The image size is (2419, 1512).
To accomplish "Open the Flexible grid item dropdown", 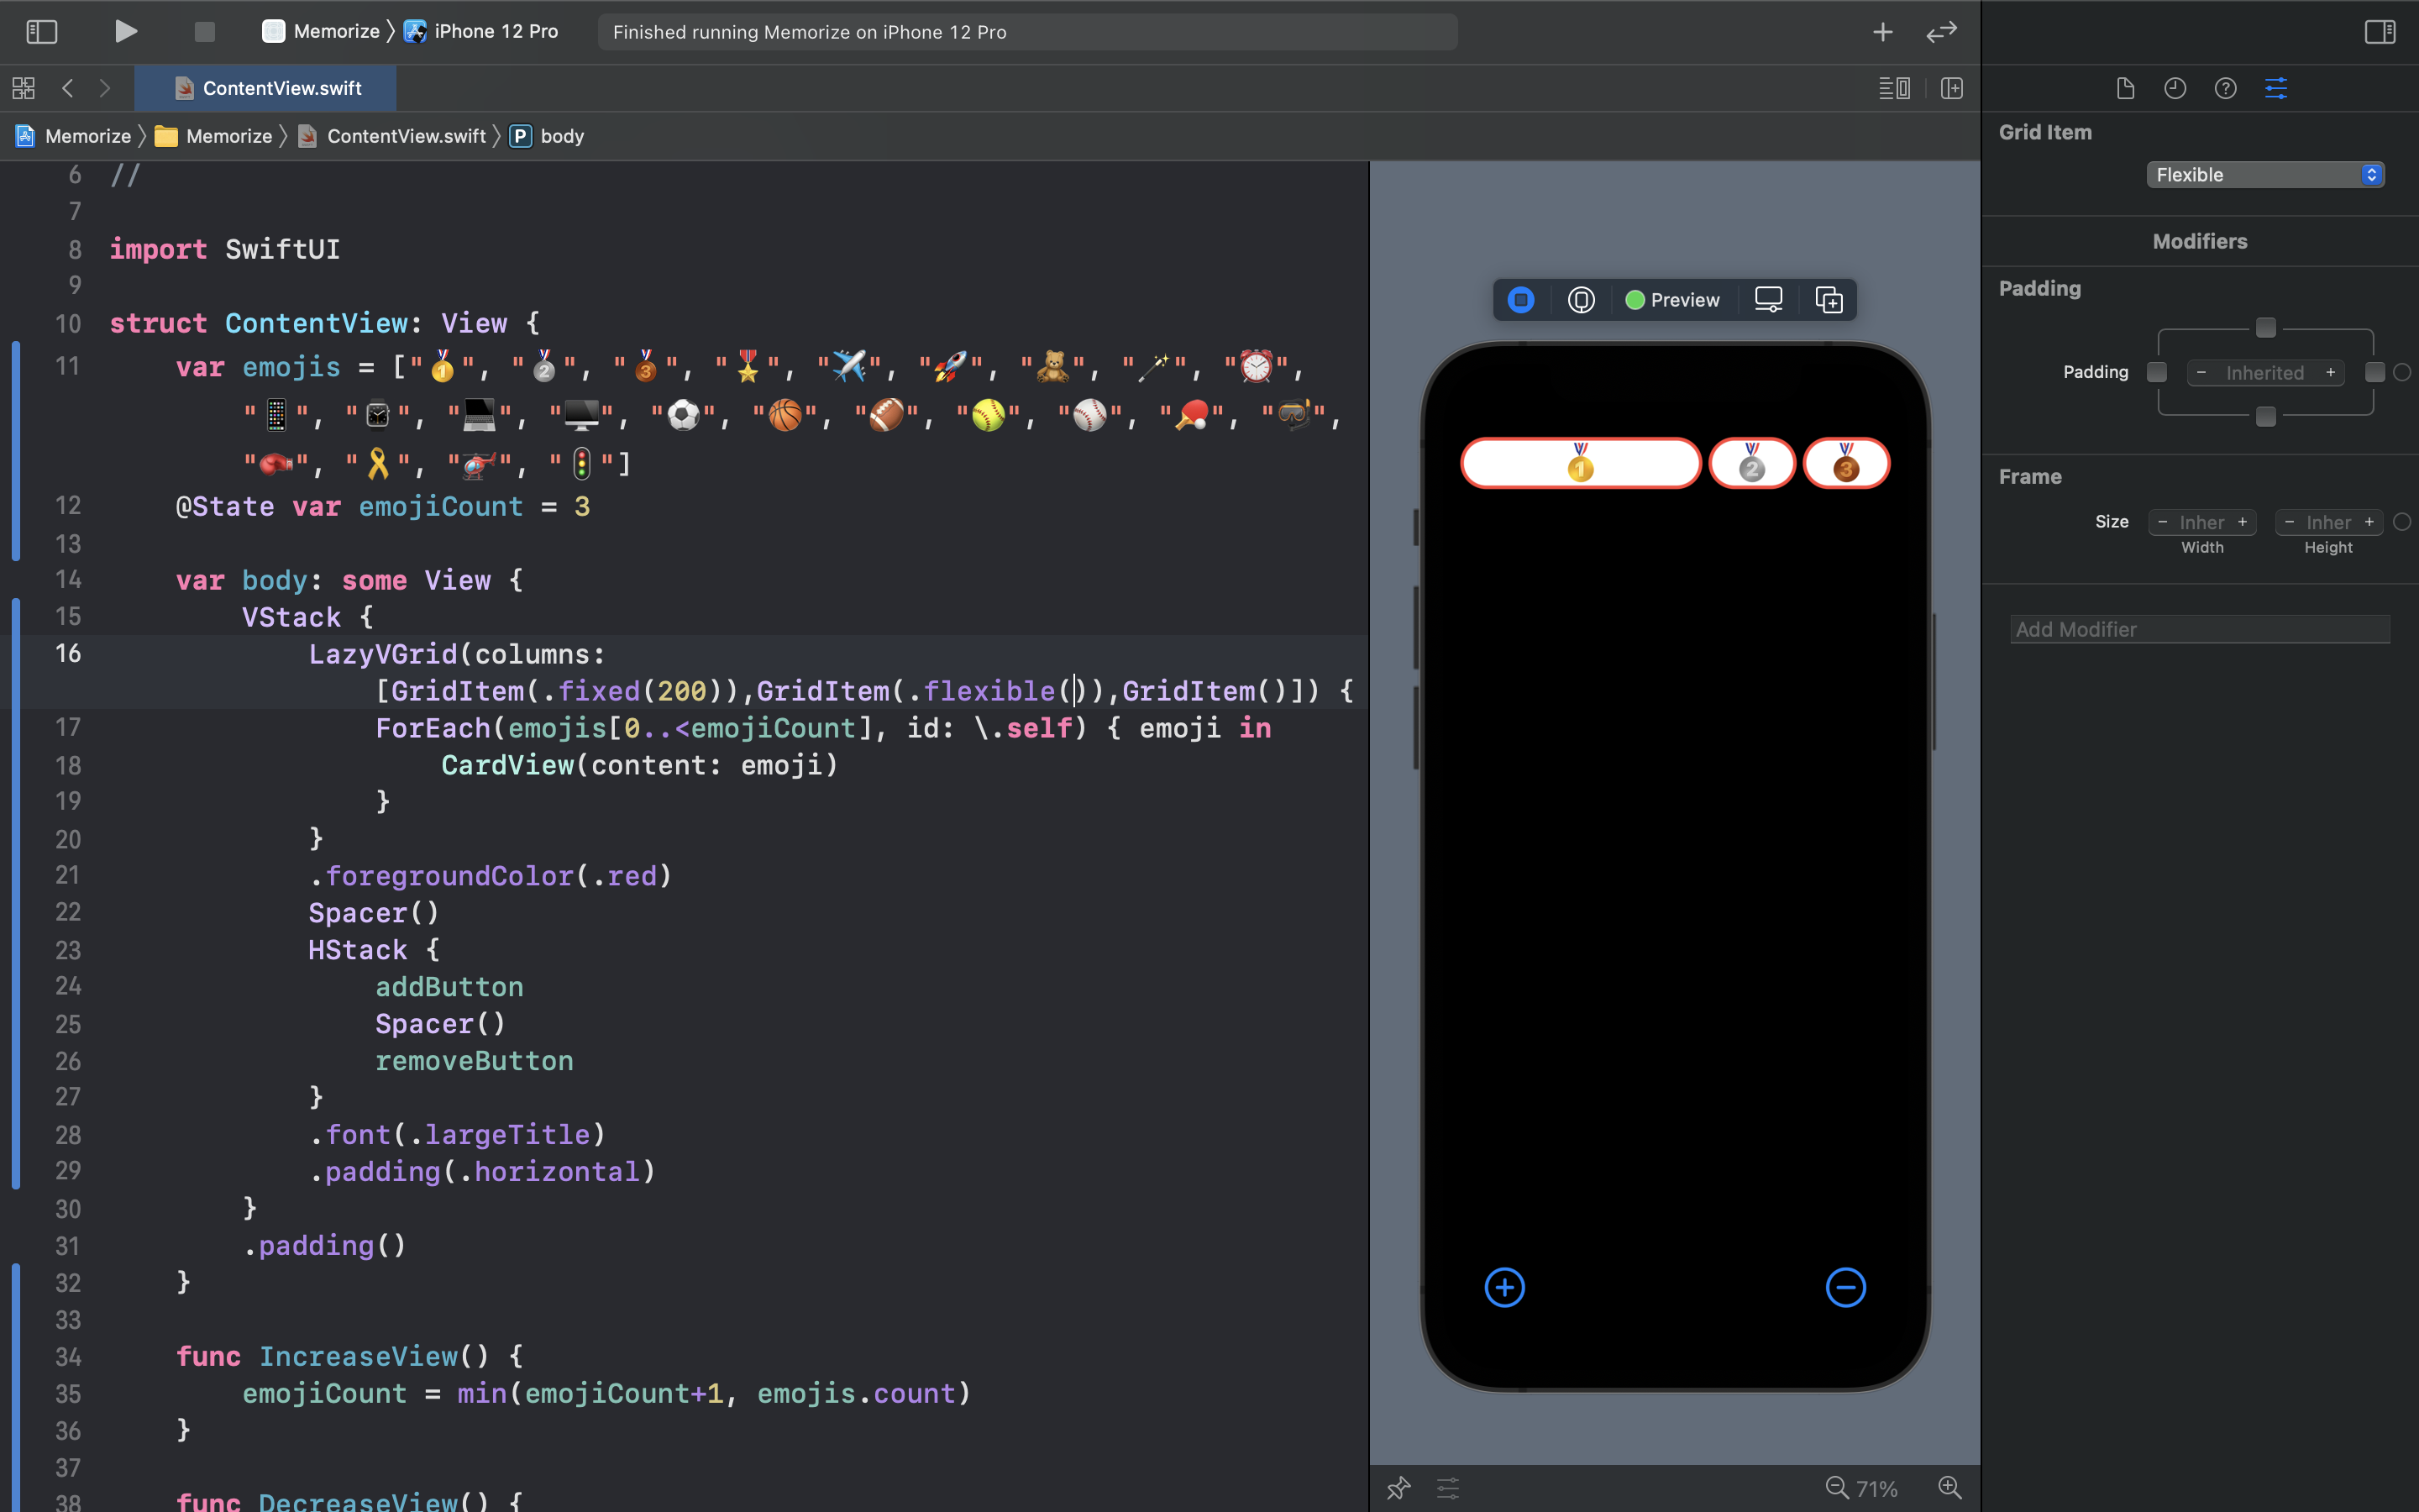I will [x=2264, y=175].
